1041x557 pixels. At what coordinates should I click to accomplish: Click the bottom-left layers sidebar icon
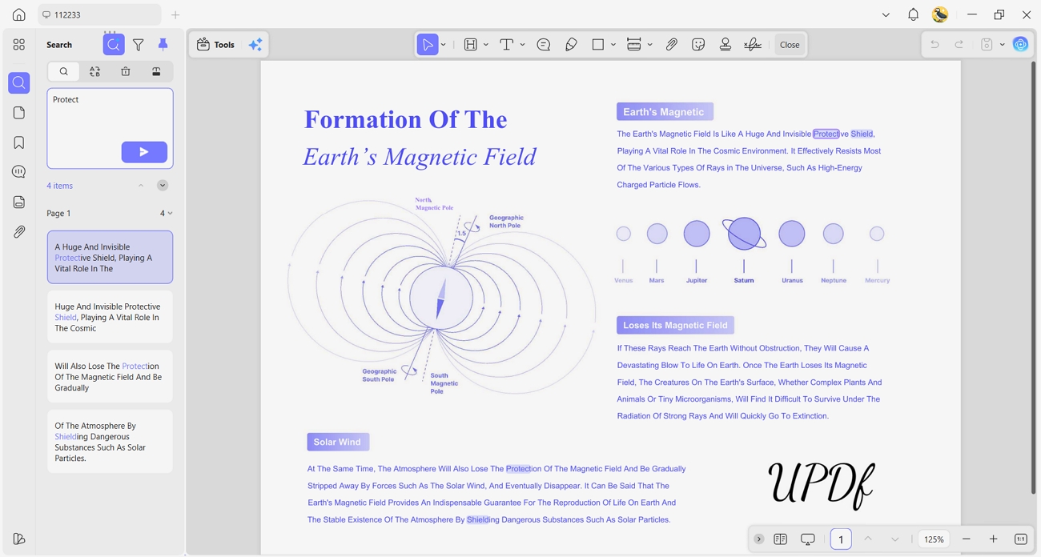[18, 539]
